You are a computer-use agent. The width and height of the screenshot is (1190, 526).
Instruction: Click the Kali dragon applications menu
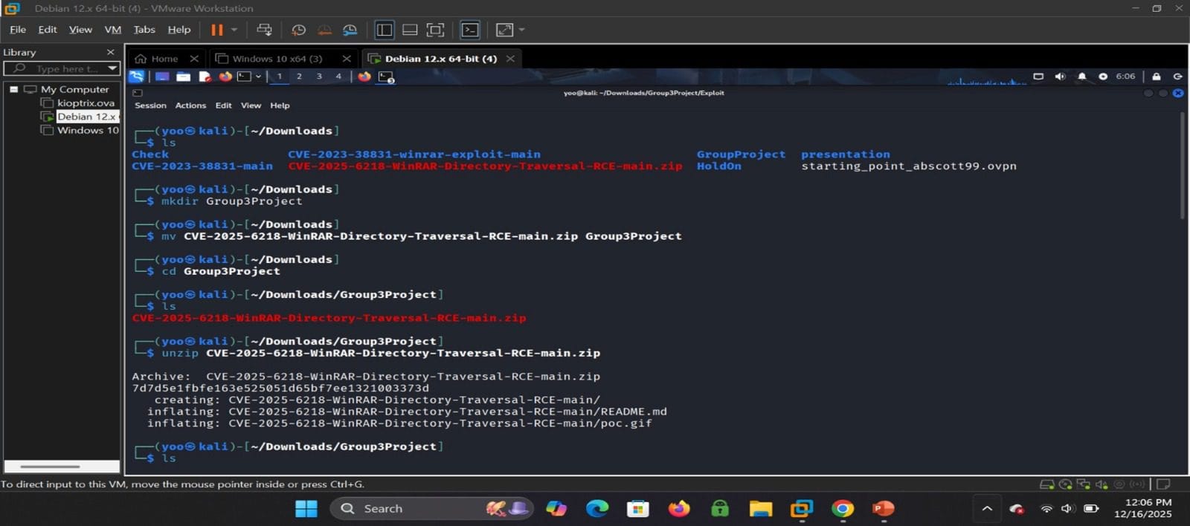click(136, 77)
